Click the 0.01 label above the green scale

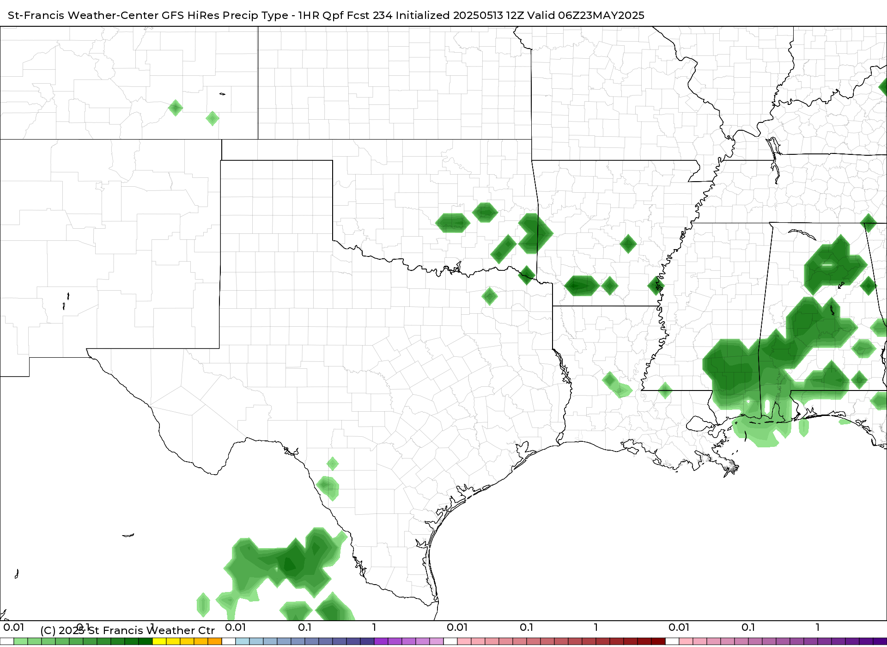pyautogui.click(x=14, y=628)
